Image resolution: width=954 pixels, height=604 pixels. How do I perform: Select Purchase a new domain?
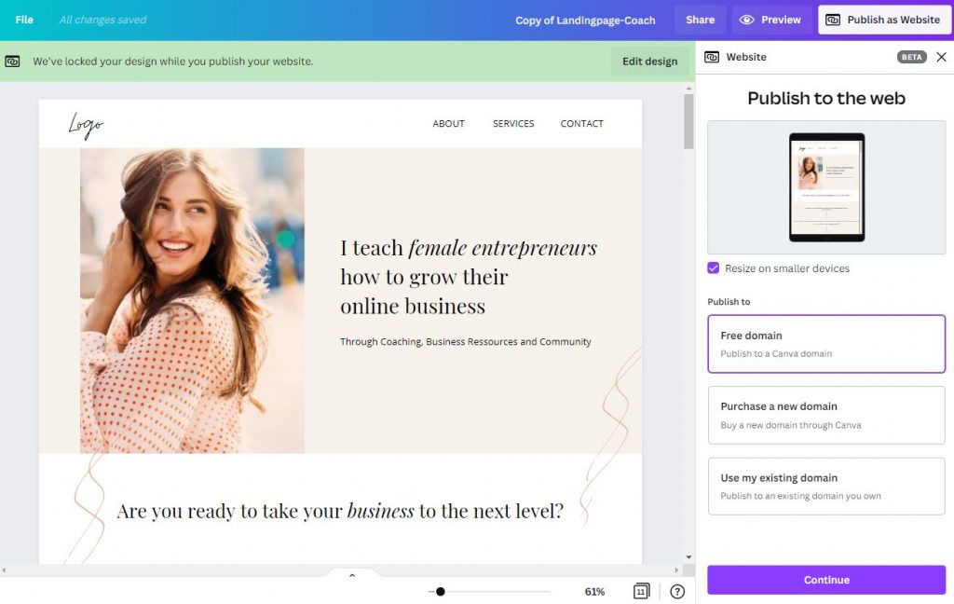click(825, 415)
